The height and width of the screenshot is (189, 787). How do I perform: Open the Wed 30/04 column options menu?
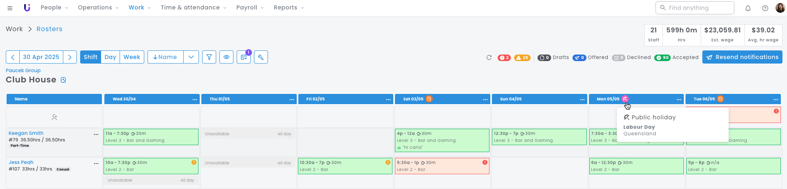pyautogui.click(x=195, y=99)
